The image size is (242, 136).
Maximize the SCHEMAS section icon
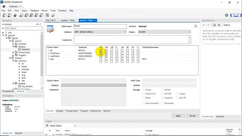[x=40, y=24]
